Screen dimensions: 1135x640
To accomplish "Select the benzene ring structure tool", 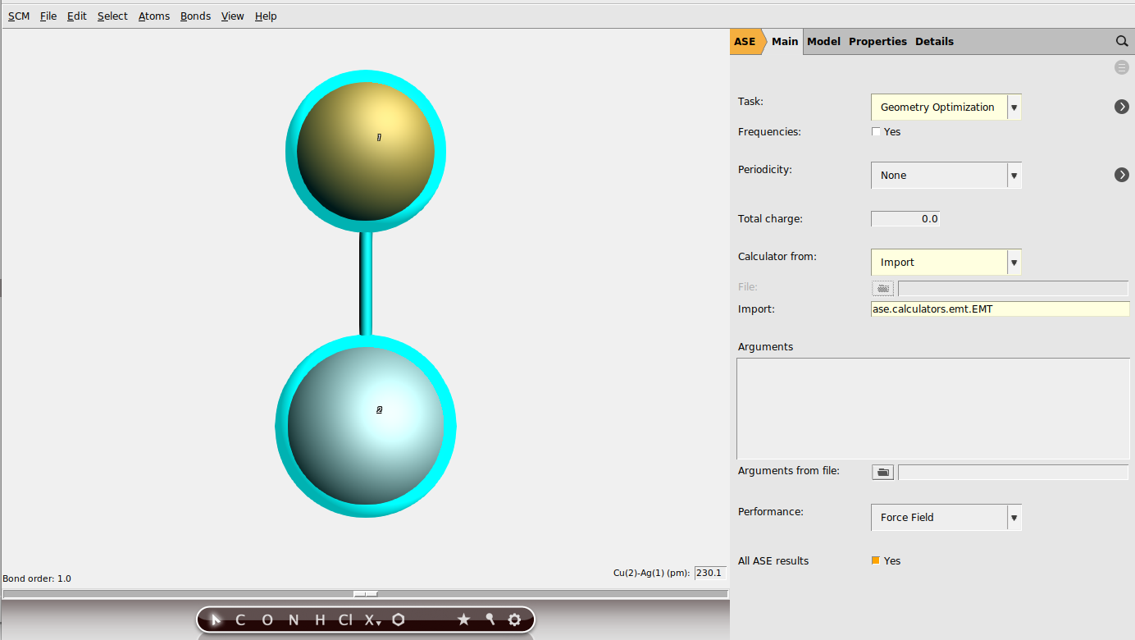I will tap(399, 619).
